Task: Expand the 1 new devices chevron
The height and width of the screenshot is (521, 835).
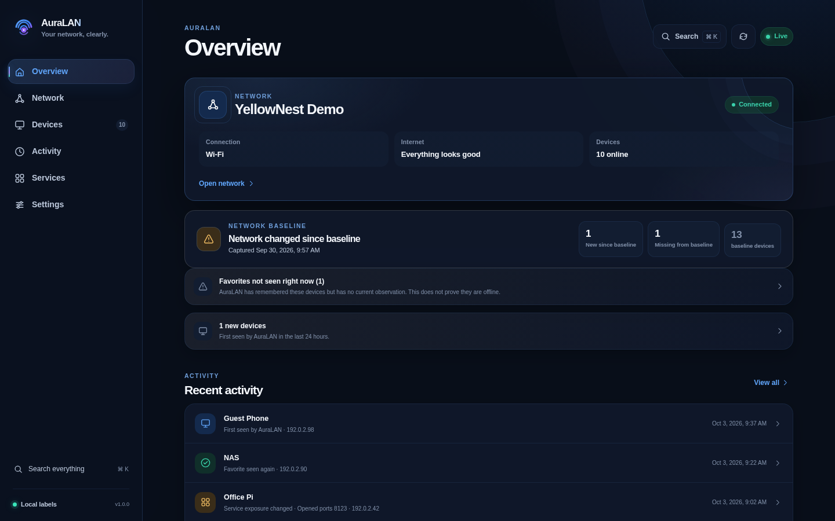Action: tap(780, 331)
